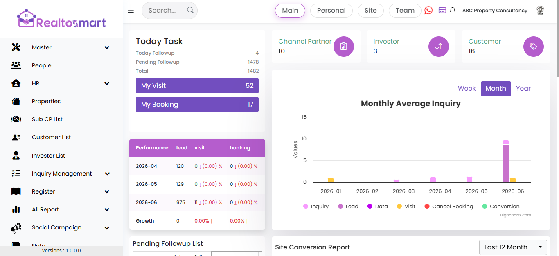Viewport: 559px width, 256px height.
Task: Open Investor List in sidebar
Action: [x=49, y=156]
